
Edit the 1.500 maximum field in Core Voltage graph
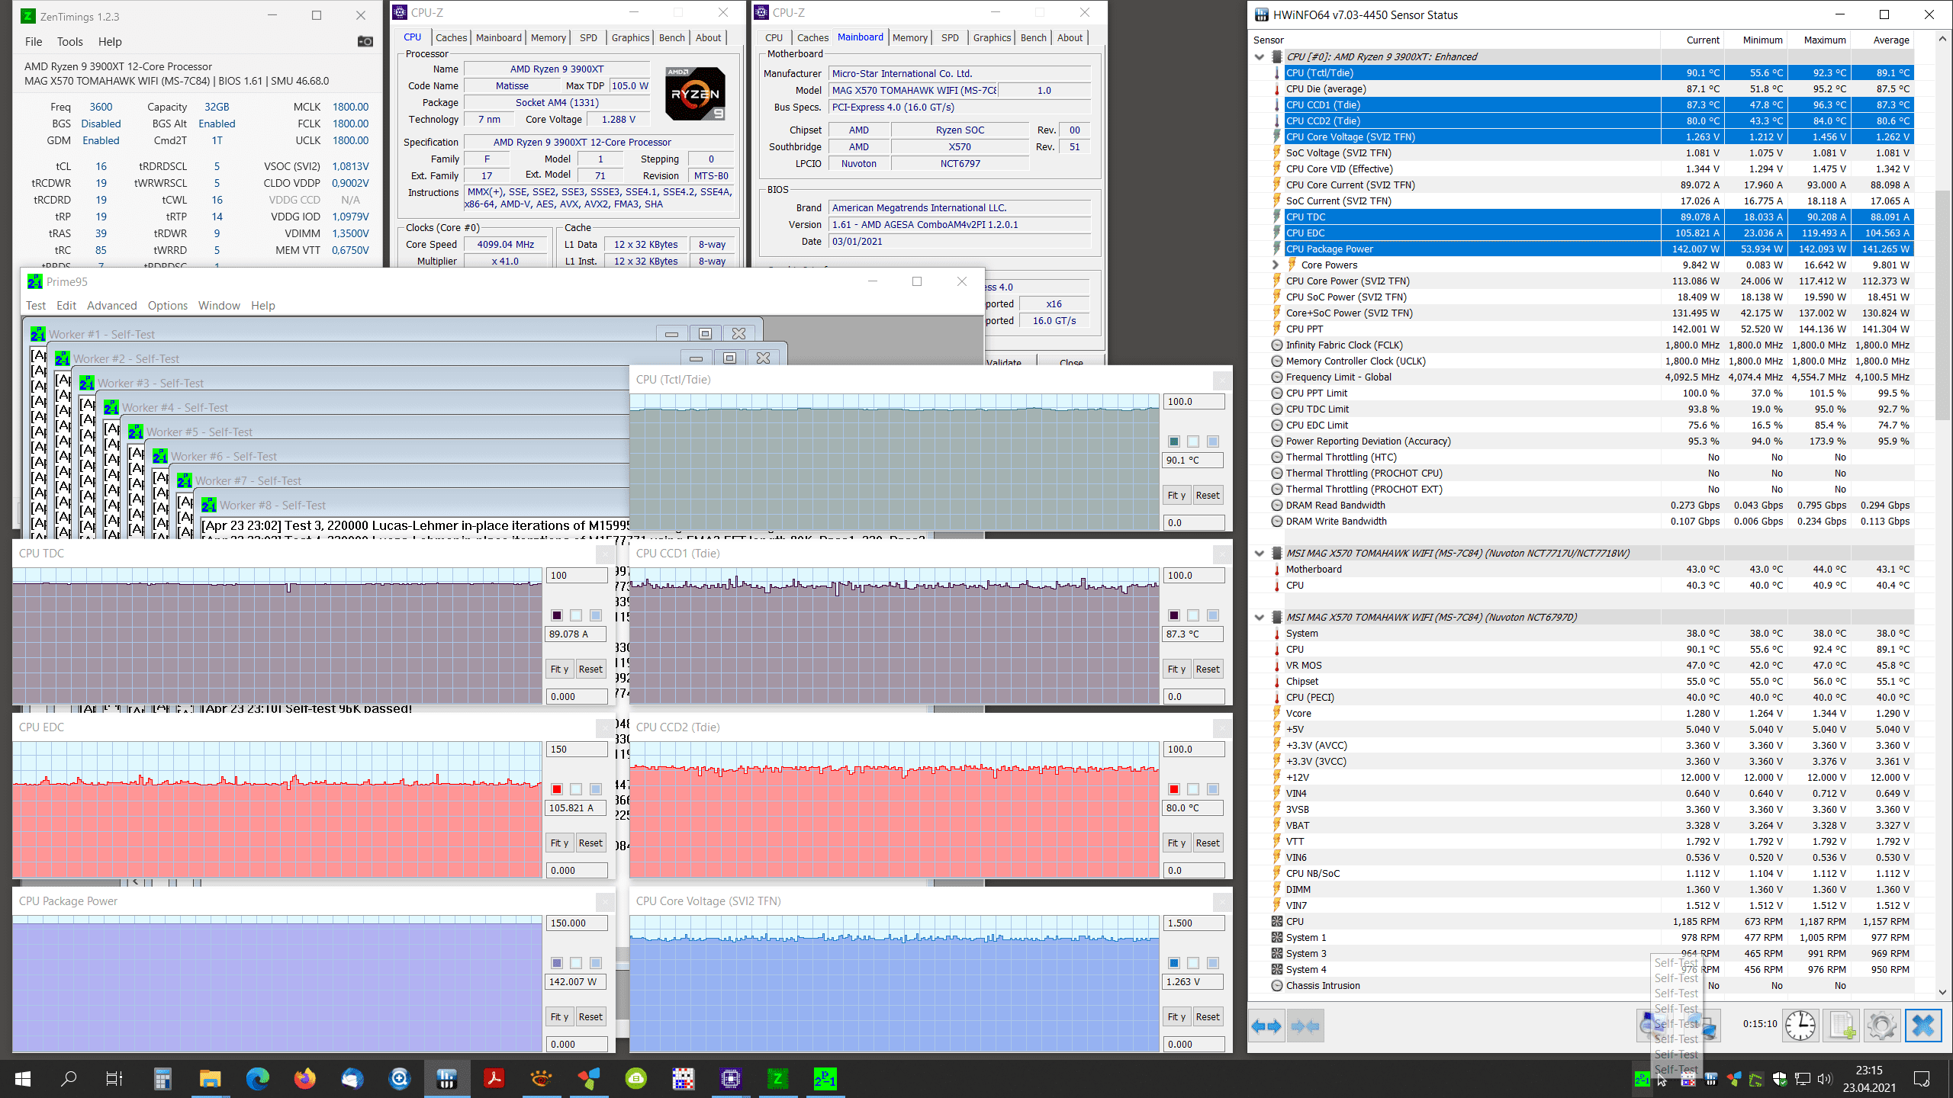coord(1194,923)
